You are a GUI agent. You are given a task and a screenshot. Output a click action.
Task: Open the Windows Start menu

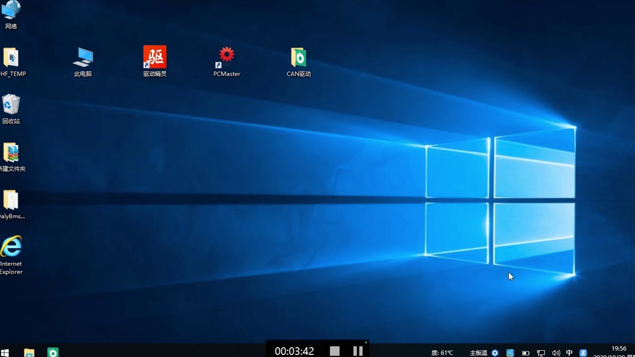(x=5, y=352)
